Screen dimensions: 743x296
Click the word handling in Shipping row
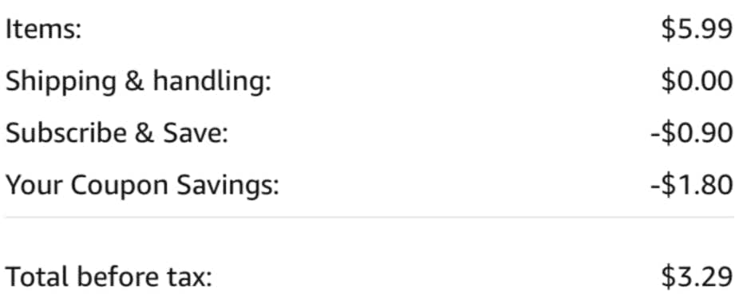click(x=211, y=82)
